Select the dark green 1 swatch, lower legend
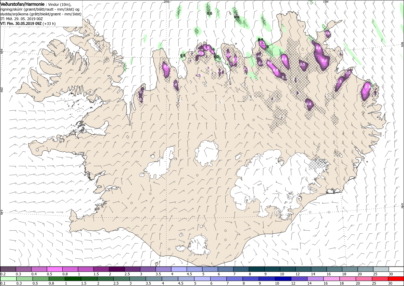Viewport: 404px width, 286px height. point(73,279)
